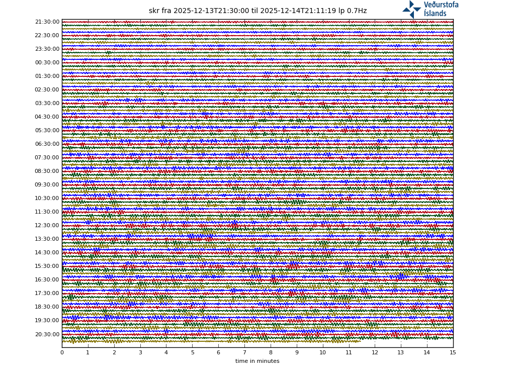Screen dimensions: 515x386
Task: Select the 20:30:00 time label
Action: pyautogui.click(x=47, y=334)
